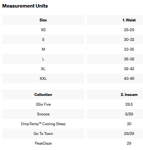Select the Size column header
This screenshot has height=150, width=143.
coord(43,20)
